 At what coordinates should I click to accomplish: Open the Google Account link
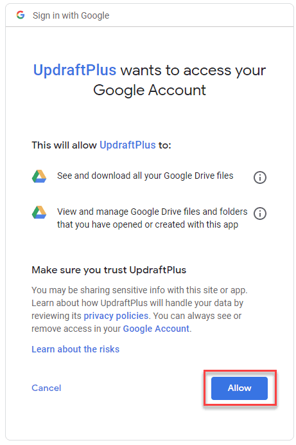tap(156, 329)
